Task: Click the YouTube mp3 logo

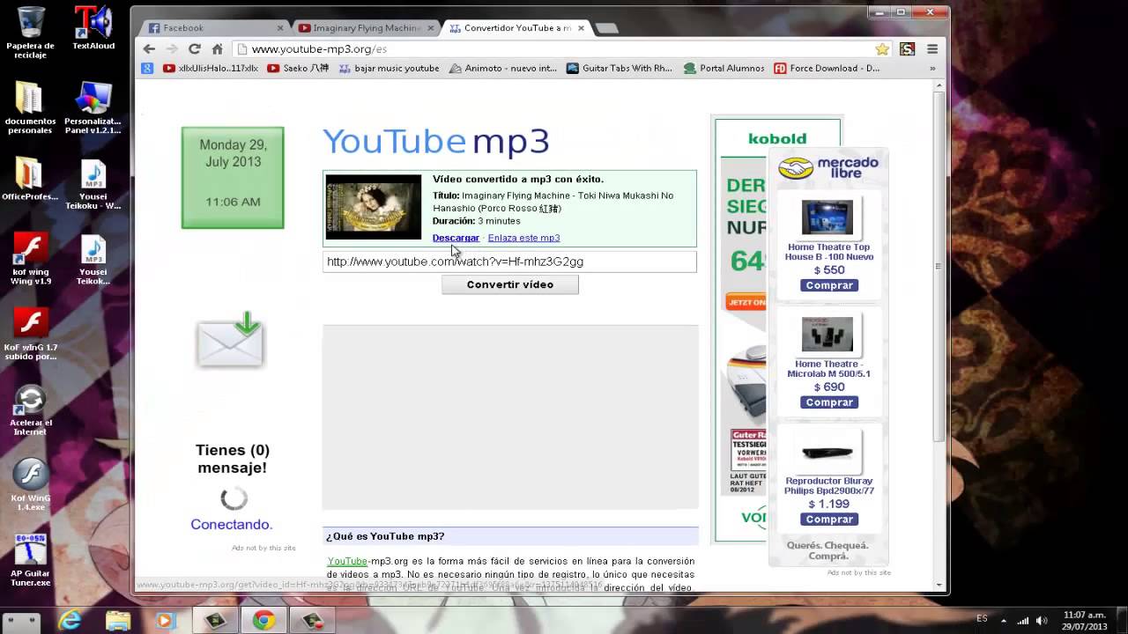Action: pyautogui.click(x=436, y=142)
